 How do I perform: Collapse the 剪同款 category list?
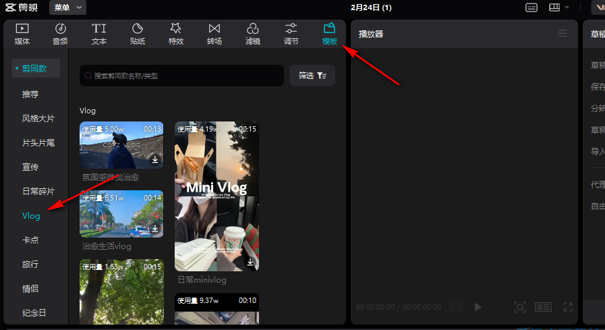coord(35,68)
